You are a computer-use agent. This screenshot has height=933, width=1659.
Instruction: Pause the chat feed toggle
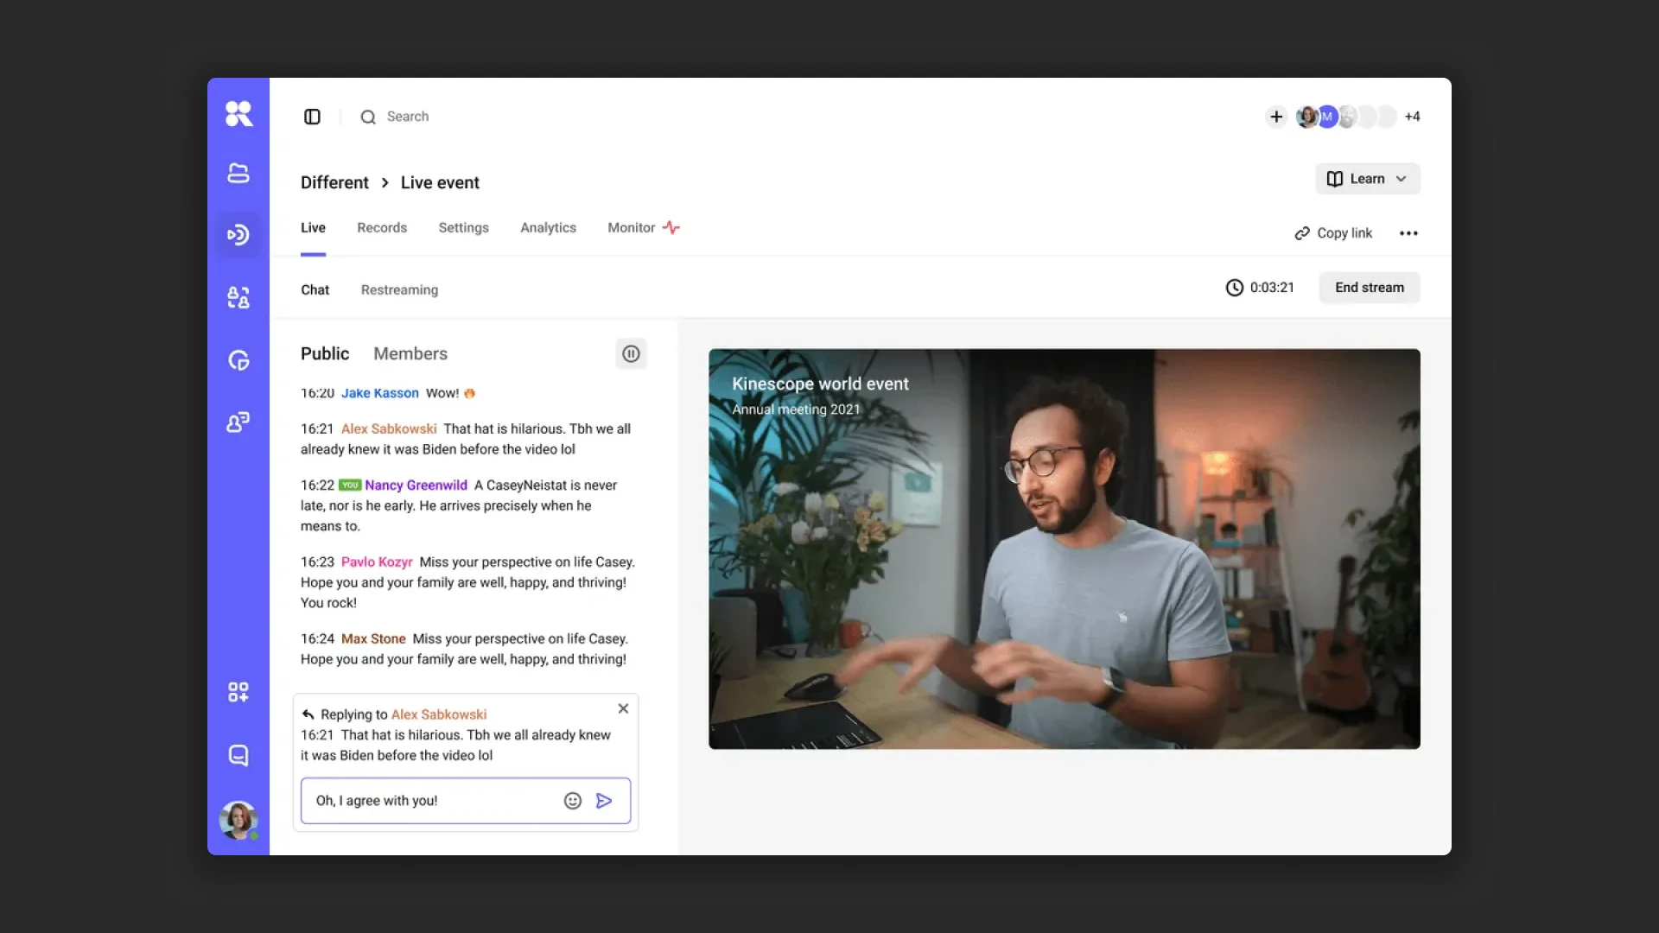coord(631,353)
